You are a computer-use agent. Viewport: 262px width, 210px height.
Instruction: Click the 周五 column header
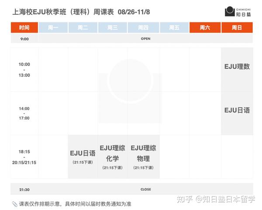click(x=174, y=27)
